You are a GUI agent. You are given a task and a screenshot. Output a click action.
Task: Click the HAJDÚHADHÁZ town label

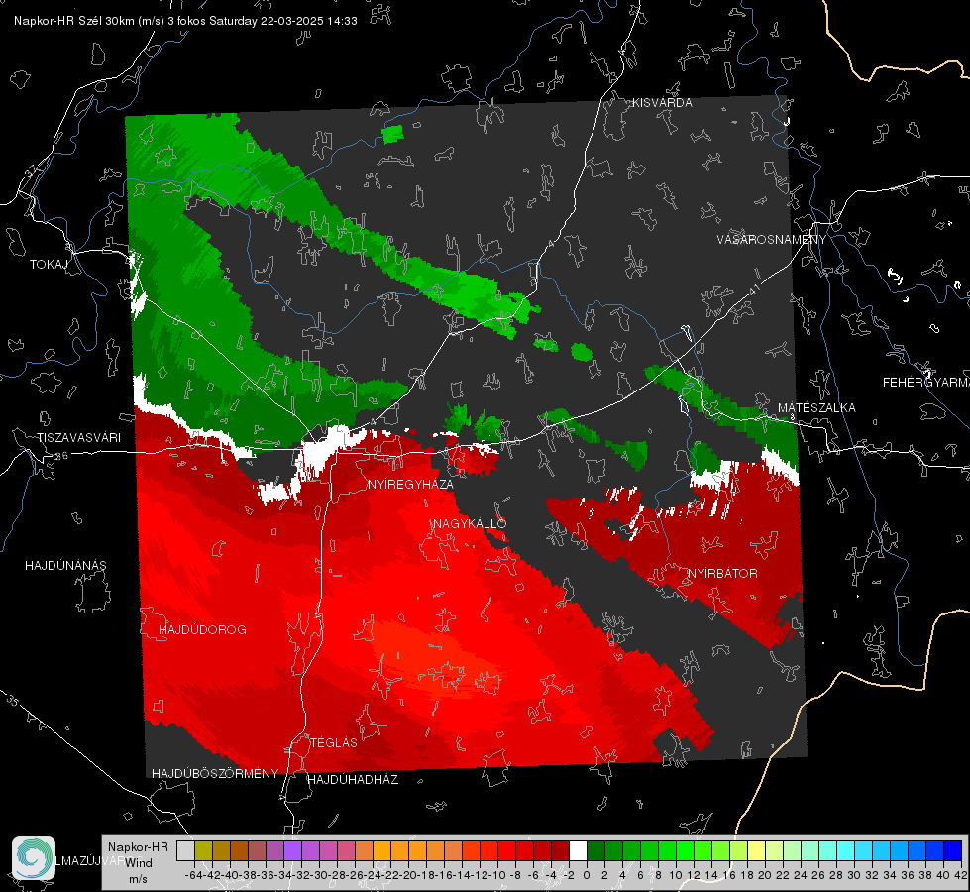[x=353, y=780]
